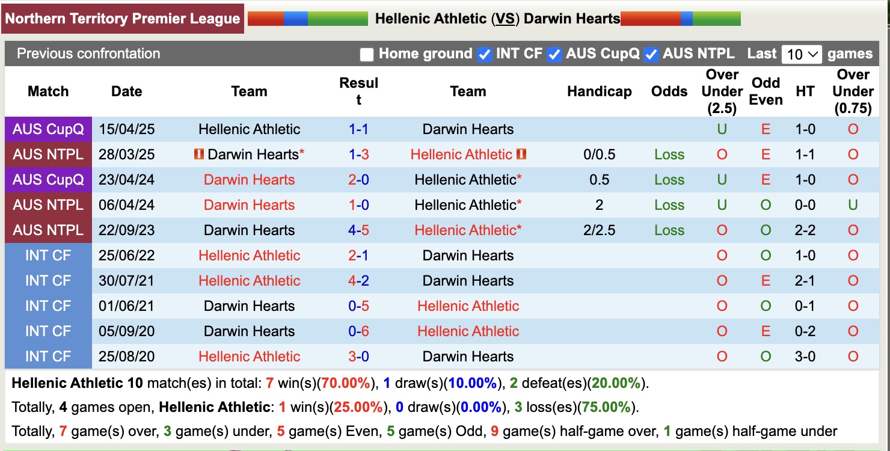
Task: Uncheck the AUS CupQ filter
Action: [x=554, y=55]
